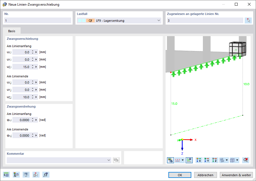256x181 pixels.
Task: Maximize the dialog window
Action: pyautogui.click(x=236, y=4)
